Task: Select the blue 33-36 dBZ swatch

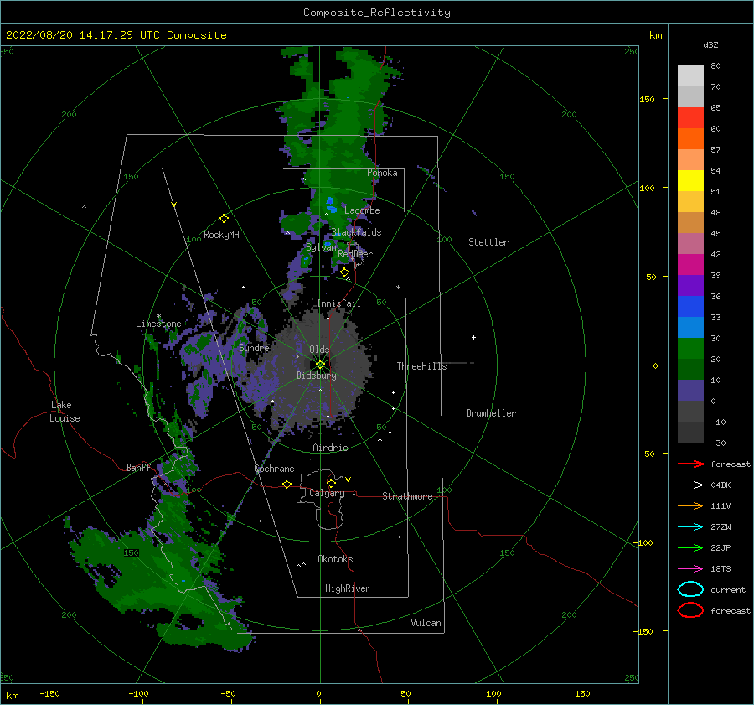Action: (690, 307)
